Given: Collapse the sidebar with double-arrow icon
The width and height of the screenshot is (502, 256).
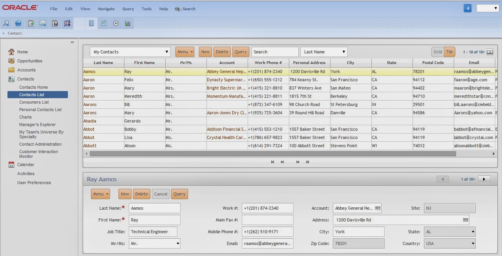Looking at the screenshot, I should 72,42.
